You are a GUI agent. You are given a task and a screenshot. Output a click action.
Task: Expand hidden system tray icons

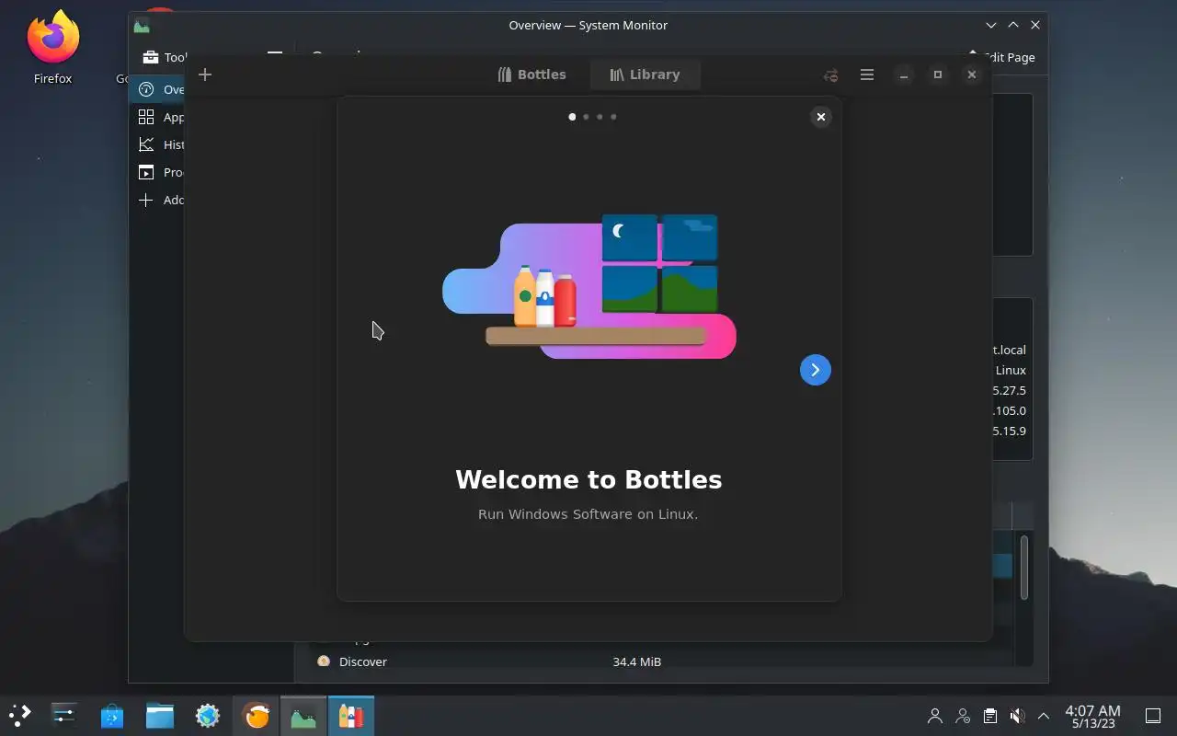[1044, 716]
